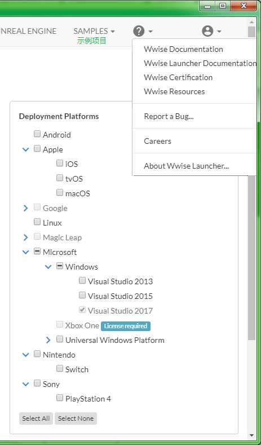Check the Switch checkbox
The height and width of the screenshot is (445, 261).
click(x=60, y=368)
